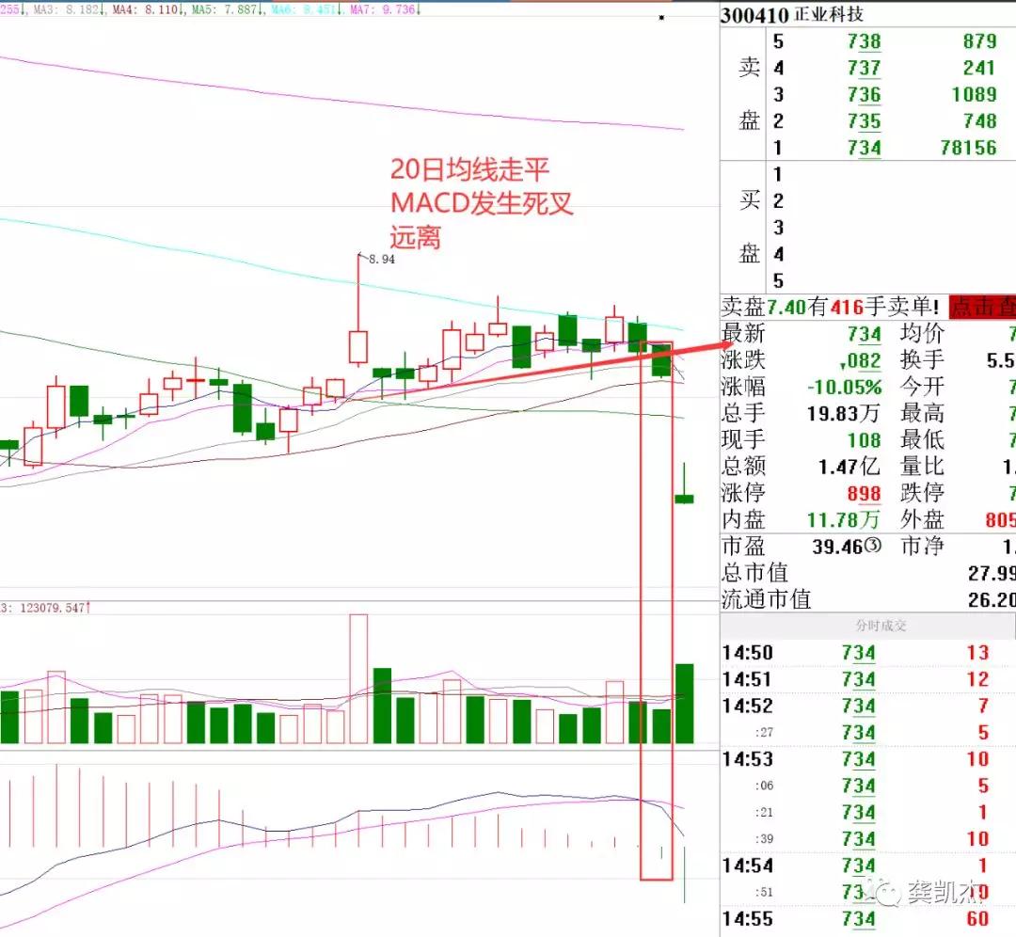
Task: Click the 市净 label
Action: (922, 547)
